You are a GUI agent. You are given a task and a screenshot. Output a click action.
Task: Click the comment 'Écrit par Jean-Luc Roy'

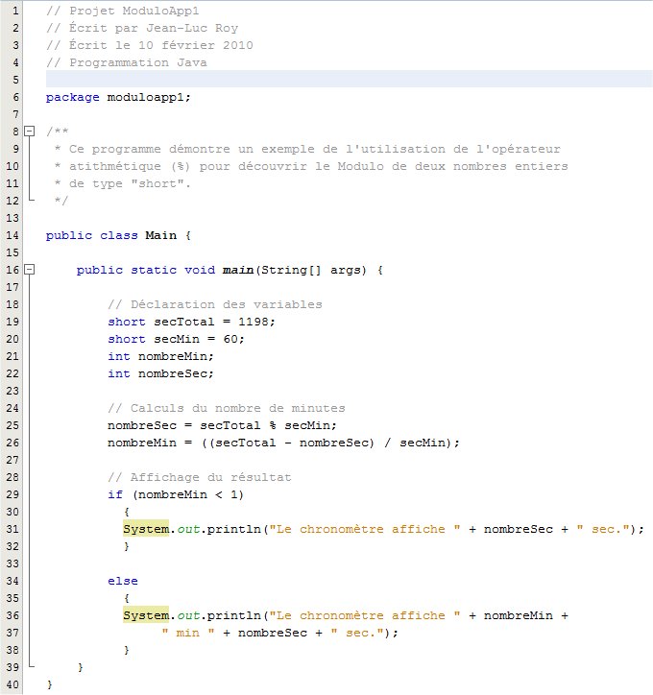coord(154,28)
